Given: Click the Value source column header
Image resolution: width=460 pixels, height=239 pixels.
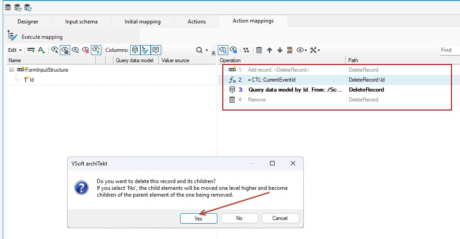Looking at the screenshot, I should tap(187, 60).
